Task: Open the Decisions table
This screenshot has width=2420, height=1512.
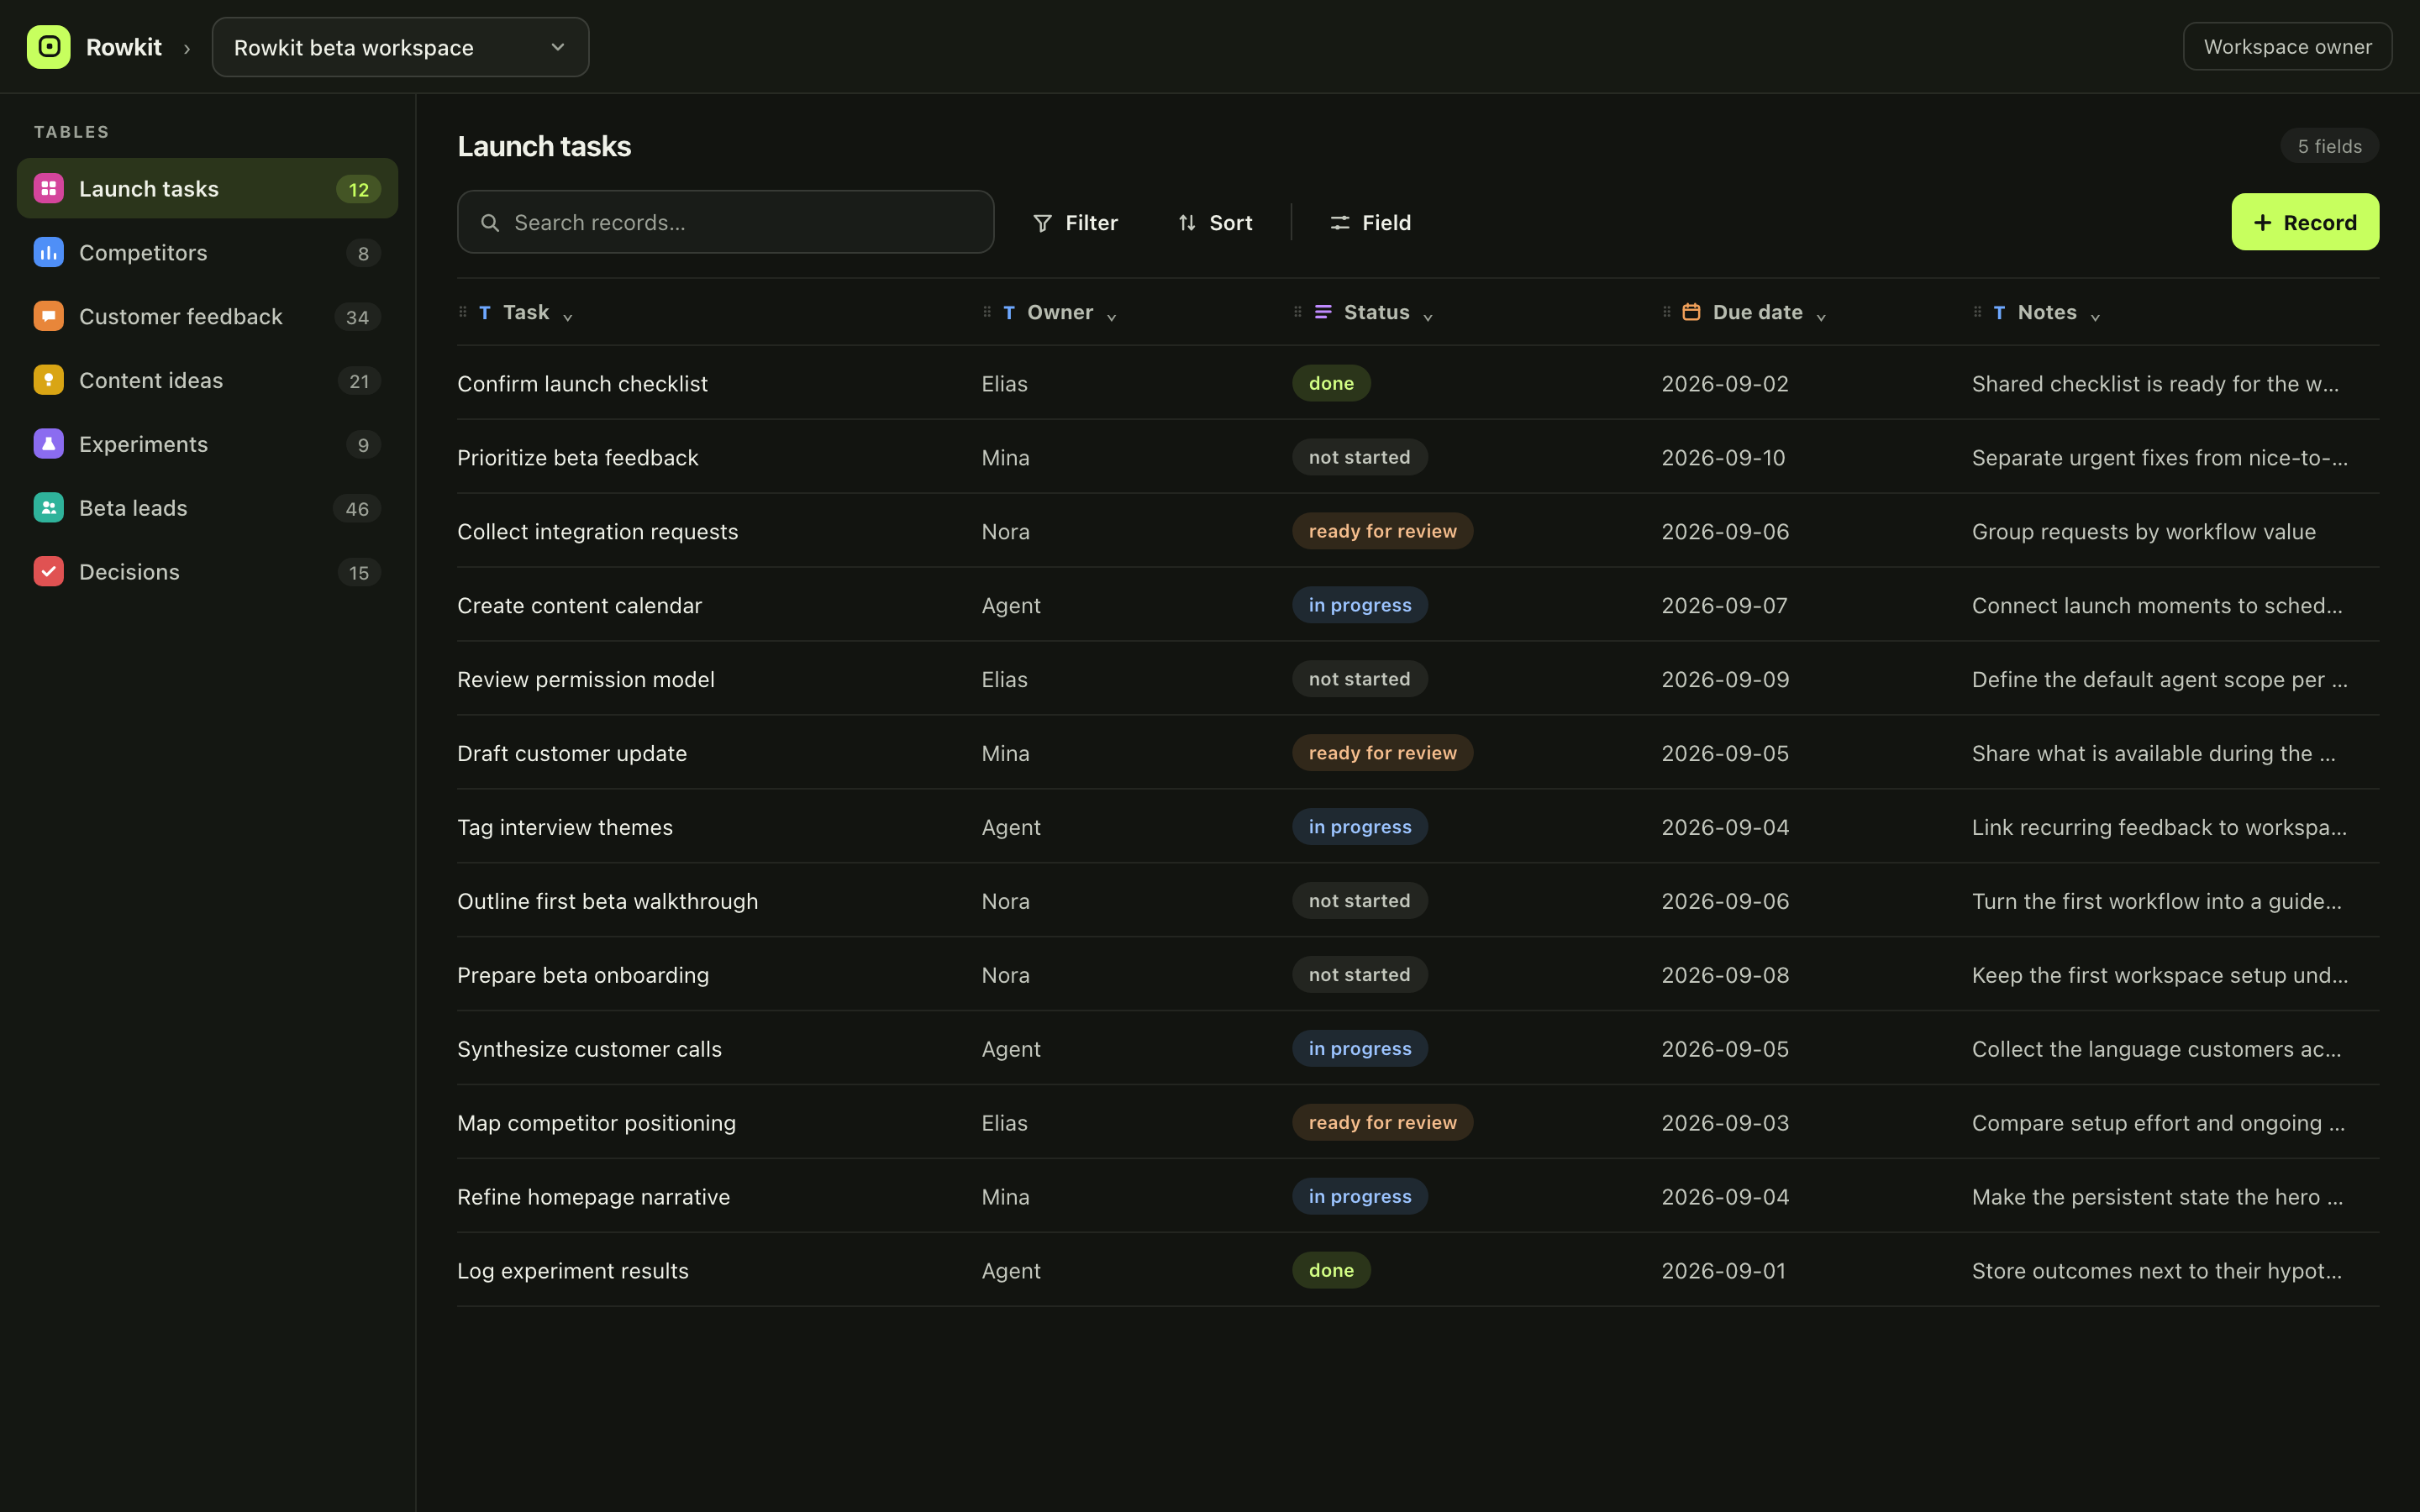Action: point(207,572)
